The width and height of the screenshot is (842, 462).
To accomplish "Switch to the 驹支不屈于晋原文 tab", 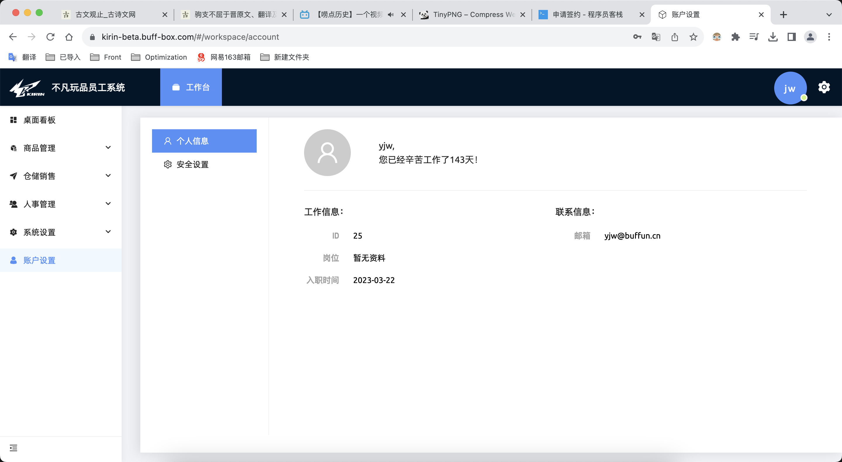I will 234,15.
